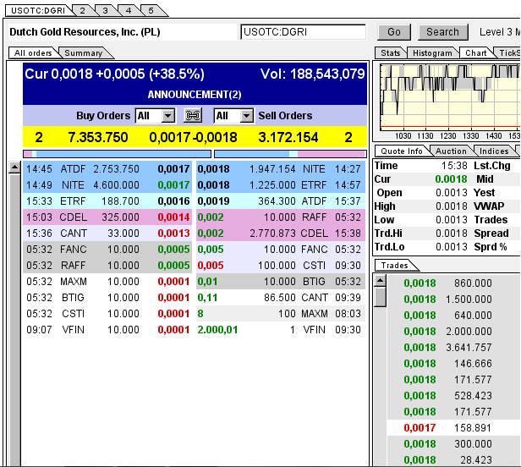521x467 pixels.
Task: Click the ANNOUNCEMENT(2) link
Action: 195,95
